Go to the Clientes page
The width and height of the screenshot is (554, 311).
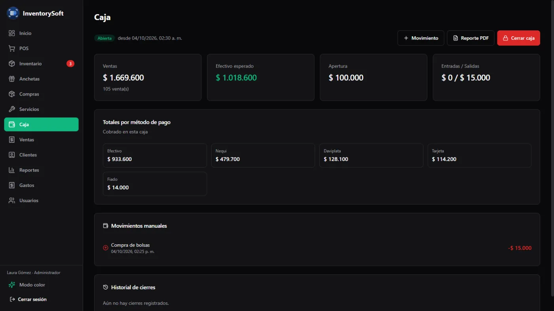point(42,155)
